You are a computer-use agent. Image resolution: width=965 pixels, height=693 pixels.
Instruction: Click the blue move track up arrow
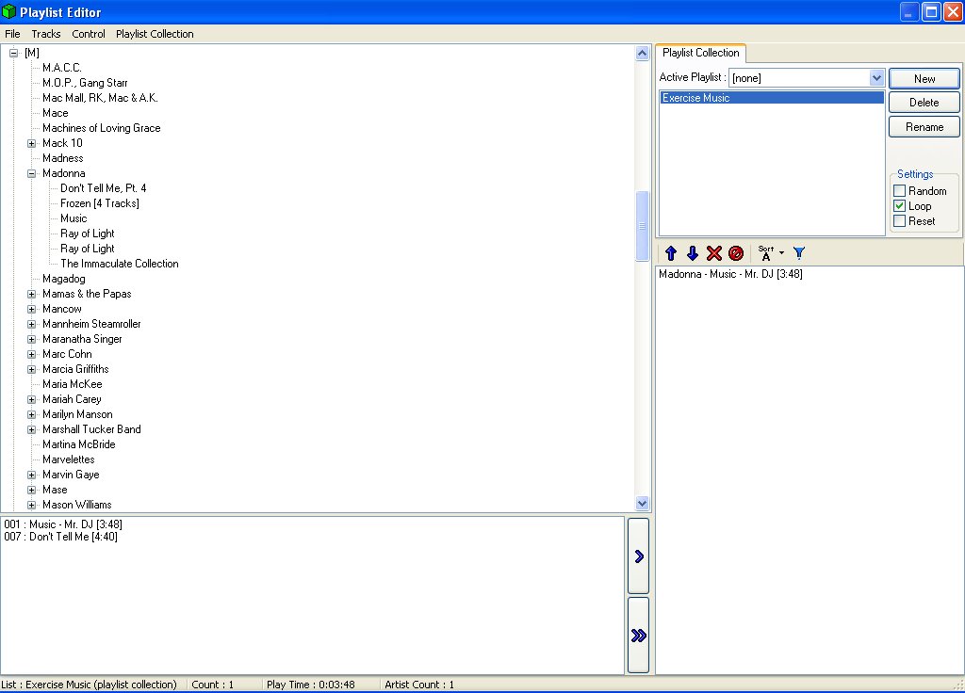(671, 253)
